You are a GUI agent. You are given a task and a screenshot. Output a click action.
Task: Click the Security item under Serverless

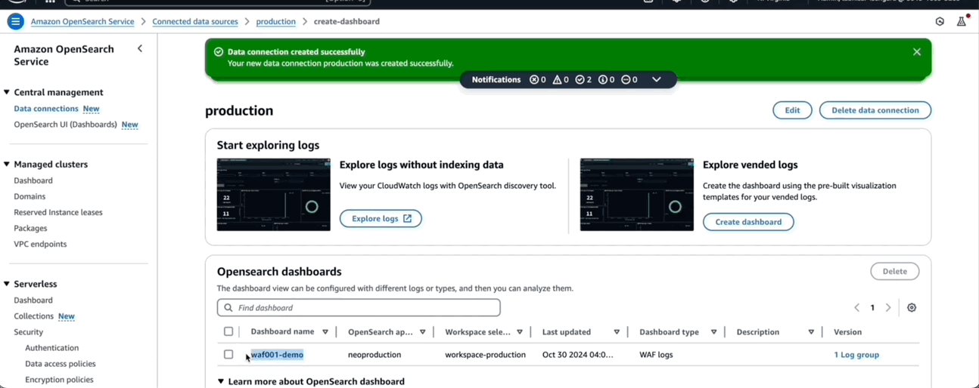[x=29, y=332]
